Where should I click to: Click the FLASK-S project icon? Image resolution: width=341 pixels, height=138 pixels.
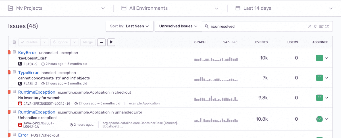coord(20,64)
